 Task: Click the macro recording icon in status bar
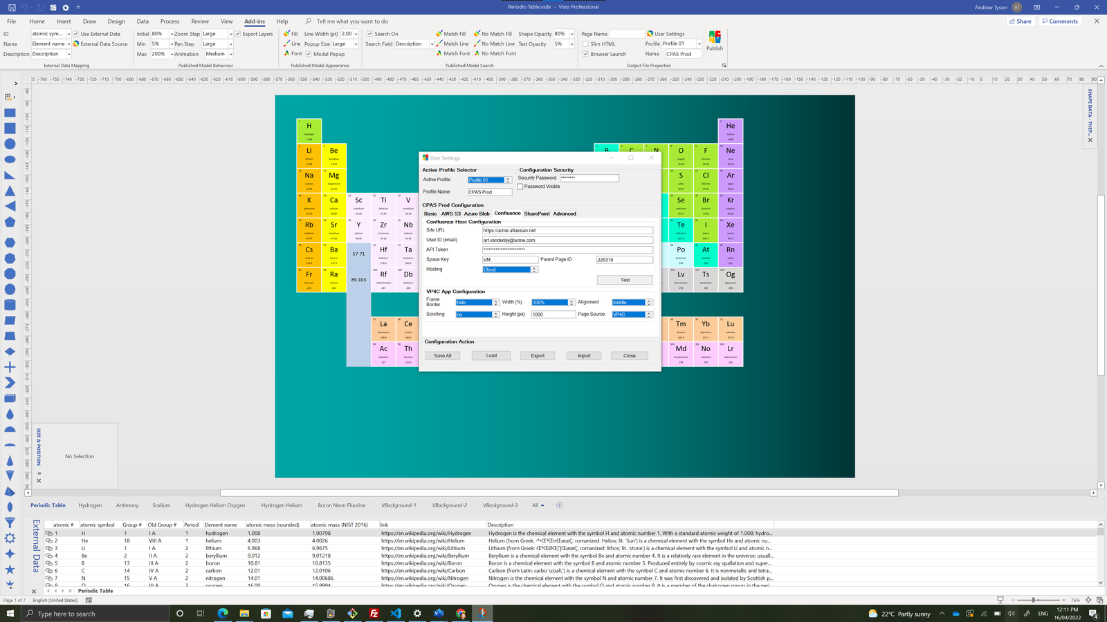click(x=89, y=600)
